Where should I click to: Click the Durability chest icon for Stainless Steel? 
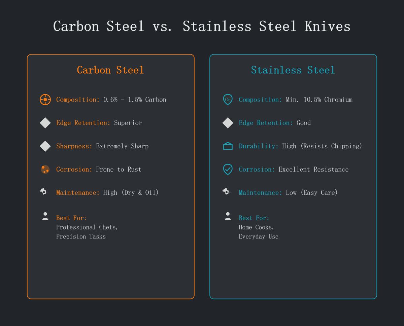(x=228, y=146)
